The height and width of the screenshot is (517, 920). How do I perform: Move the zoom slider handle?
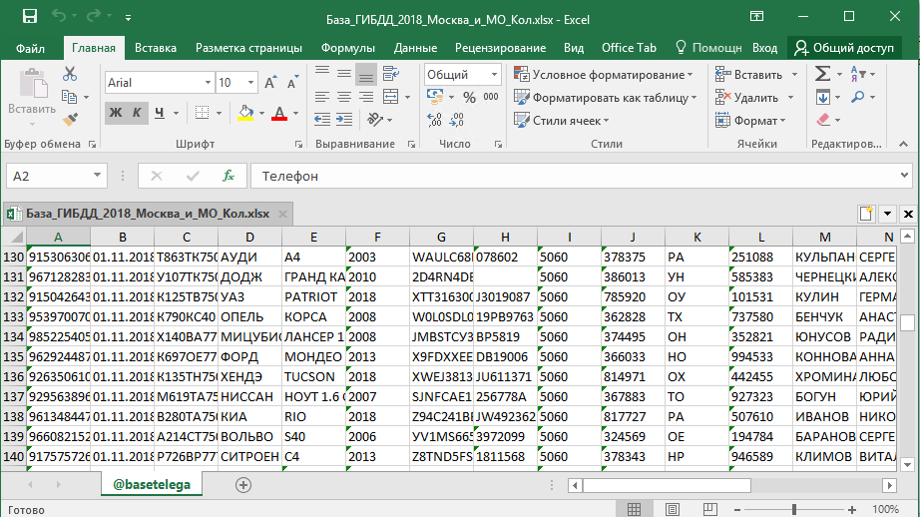[x=794, y=509]
